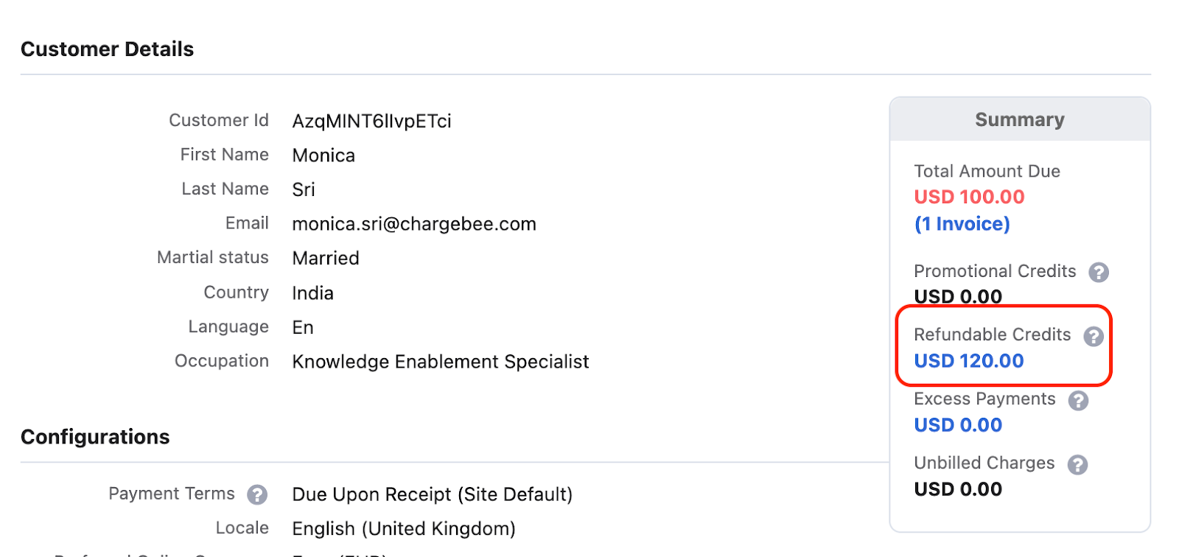
Task: Click the Summary panel header
Action: click(1020, 119)
